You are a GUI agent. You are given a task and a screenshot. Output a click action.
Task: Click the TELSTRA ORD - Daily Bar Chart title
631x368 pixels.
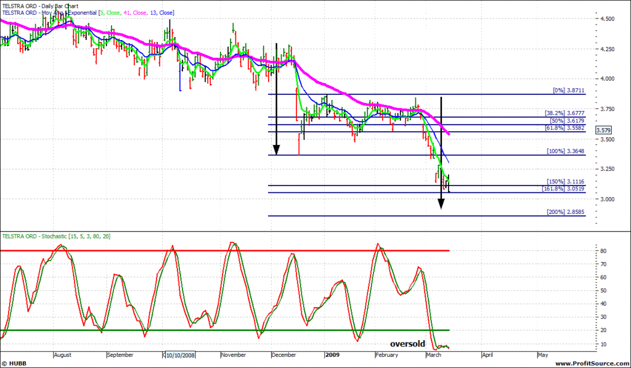click(40, 6)
